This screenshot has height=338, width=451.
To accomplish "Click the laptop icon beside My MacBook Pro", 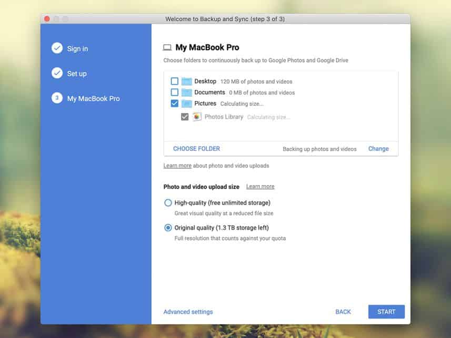I will (x=167, y=48).
